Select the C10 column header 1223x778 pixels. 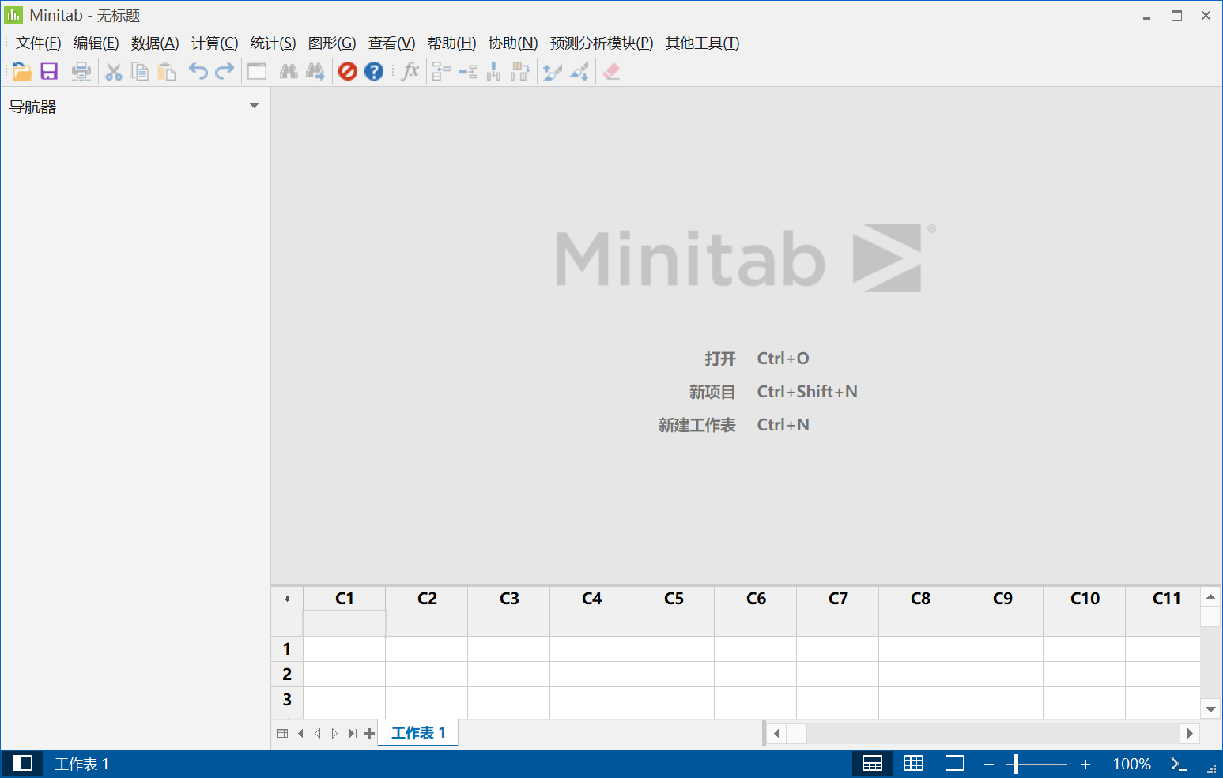tap(1085, 599)
